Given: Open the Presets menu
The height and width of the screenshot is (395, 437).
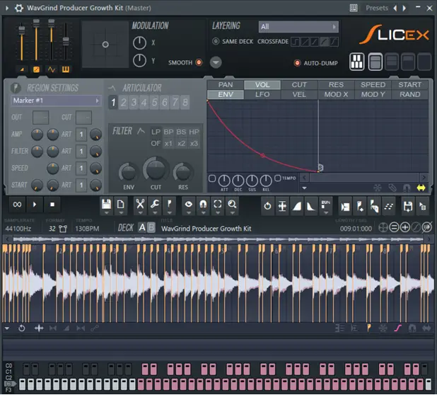Looking at the screenshot, I should (376, 8).
